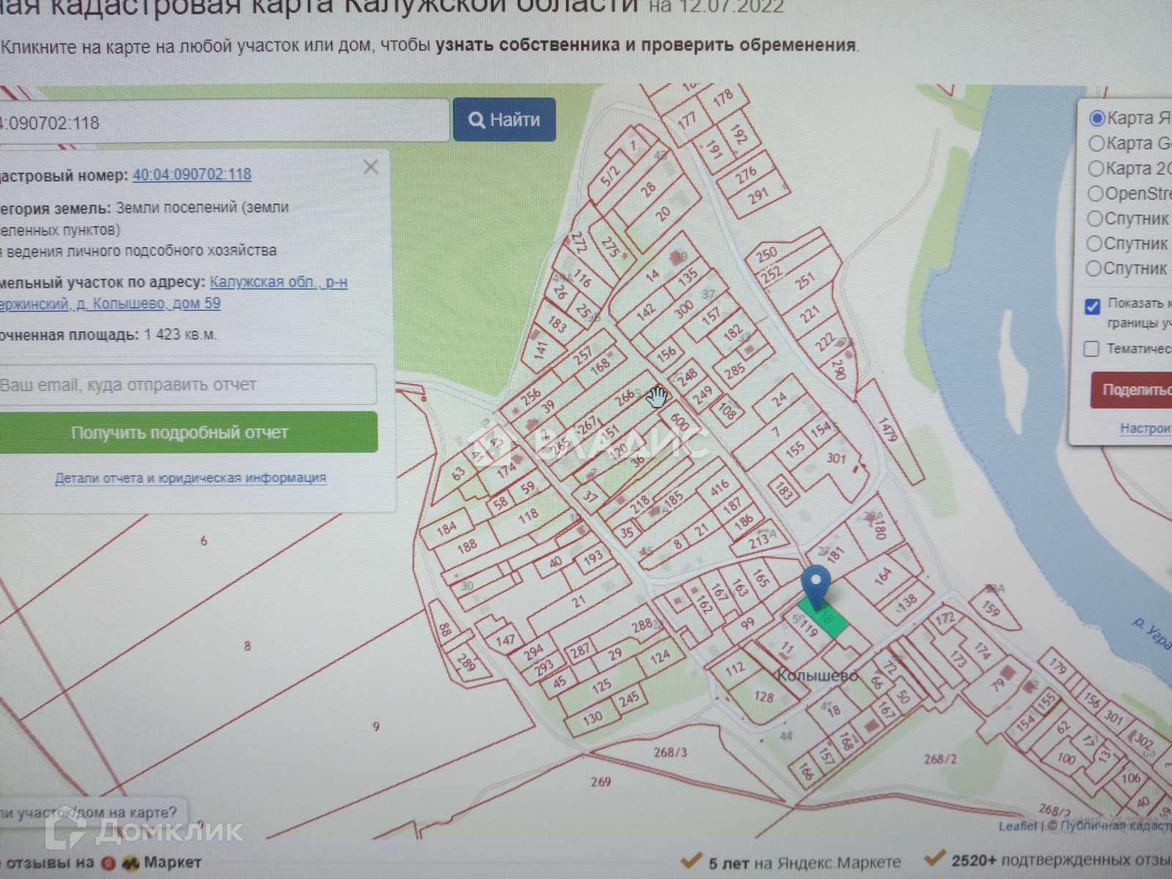Screen dimensions: 1172x879
Task: Click parcel 257 on the map
Action: (582, 356)
